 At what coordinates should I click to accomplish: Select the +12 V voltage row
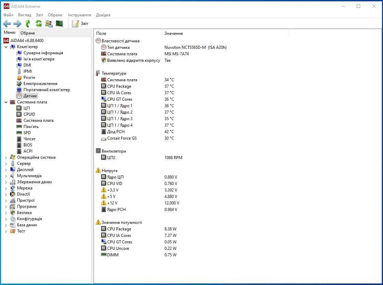point(140,203)
